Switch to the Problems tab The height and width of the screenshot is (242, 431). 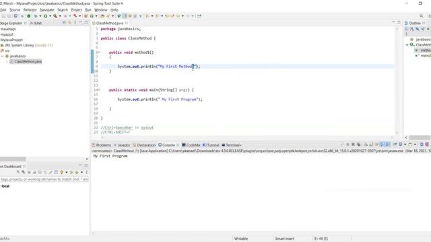[101, 145]
